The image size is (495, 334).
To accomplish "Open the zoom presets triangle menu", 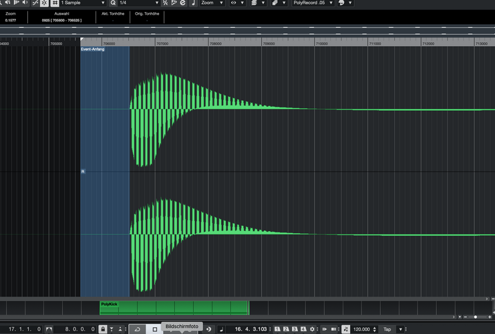I will pyautogui.click(x=460, y=317).
